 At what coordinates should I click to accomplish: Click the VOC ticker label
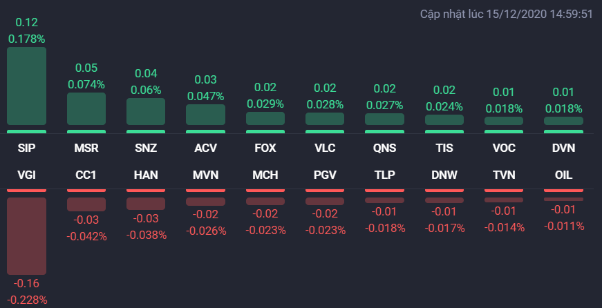tap(504, 148)
